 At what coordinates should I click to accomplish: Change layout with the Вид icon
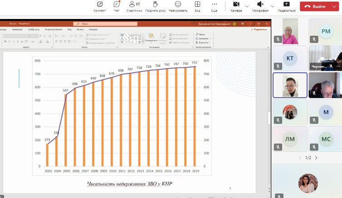click(197, 5)
